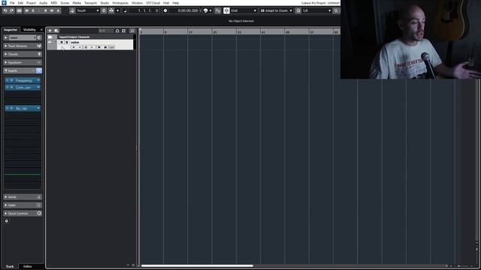Toggle the A button in the toolbar

click(x=58, y=10)
